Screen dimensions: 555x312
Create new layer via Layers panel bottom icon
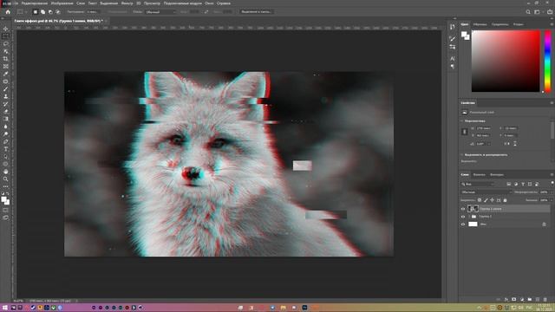538,300
